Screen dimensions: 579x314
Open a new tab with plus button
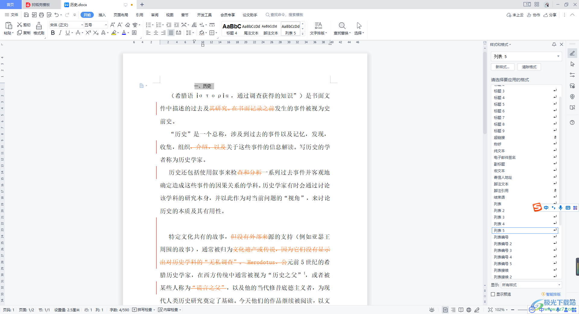click(142, 5)
